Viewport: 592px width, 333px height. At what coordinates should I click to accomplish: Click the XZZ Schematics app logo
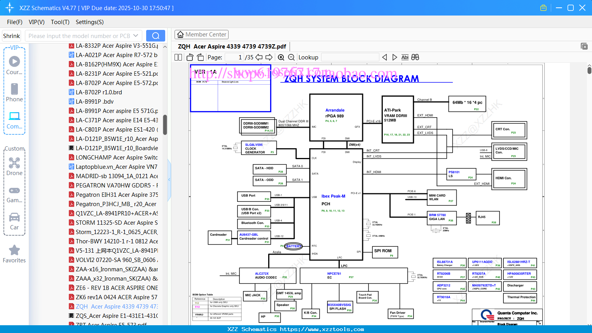point(9,8)
